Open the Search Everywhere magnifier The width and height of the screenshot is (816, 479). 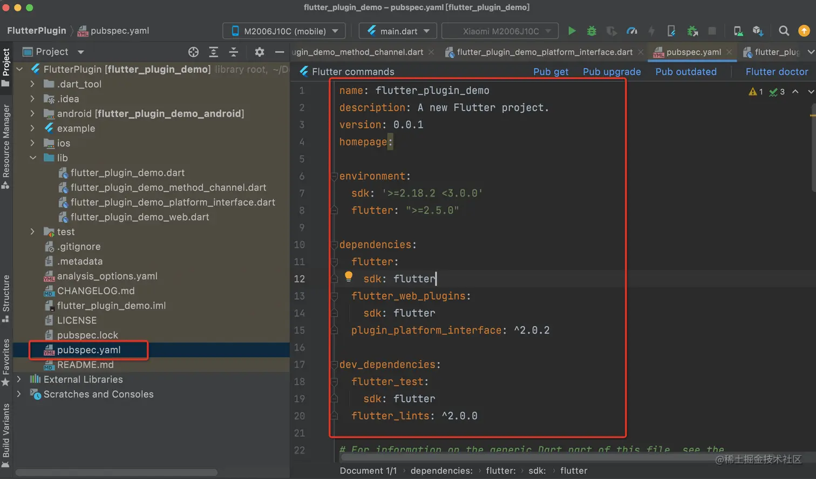pyautogui.click(x=784, y=31)
